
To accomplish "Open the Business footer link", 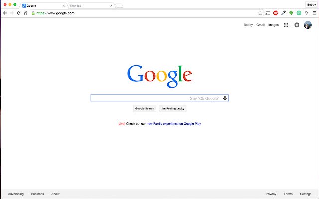I will pos(38,194).
